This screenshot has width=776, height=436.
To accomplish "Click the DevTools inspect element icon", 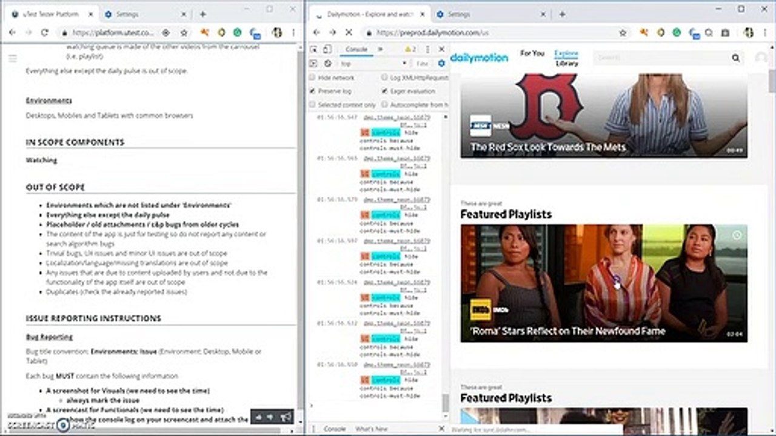I will (x=313, y=49).
